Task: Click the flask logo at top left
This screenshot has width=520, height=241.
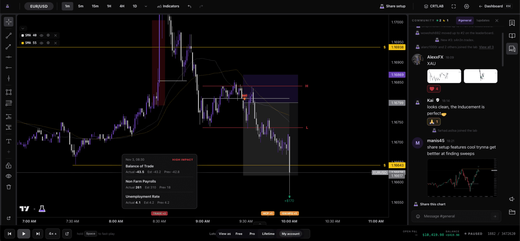Action: (7, 6)
